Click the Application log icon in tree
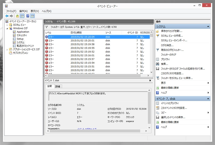This screenshot has height=145, width=215. 14,32
